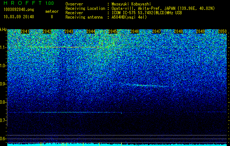
Task: Click the 2042 time marker
Action: (47, 31)
